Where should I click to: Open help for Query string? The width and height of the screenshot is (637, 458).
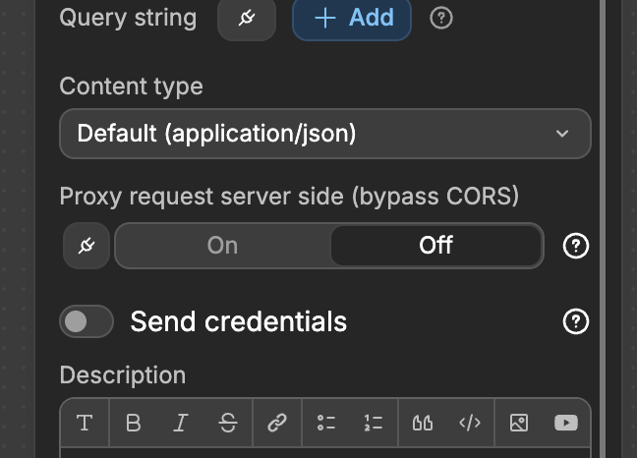pos(441,18)
